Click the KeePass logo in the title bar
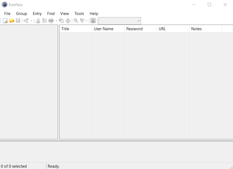 point(5,5)
